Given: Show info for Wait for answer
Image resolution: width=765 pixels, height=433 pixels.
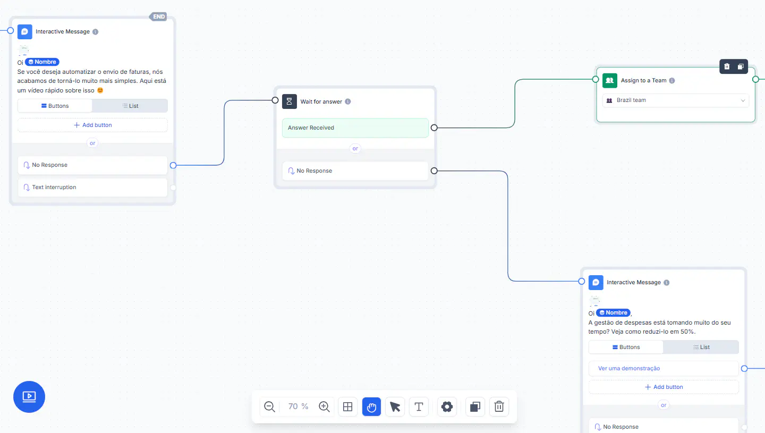Looking at the screenshot, I should pyautogui.click(x=348, y=101).
